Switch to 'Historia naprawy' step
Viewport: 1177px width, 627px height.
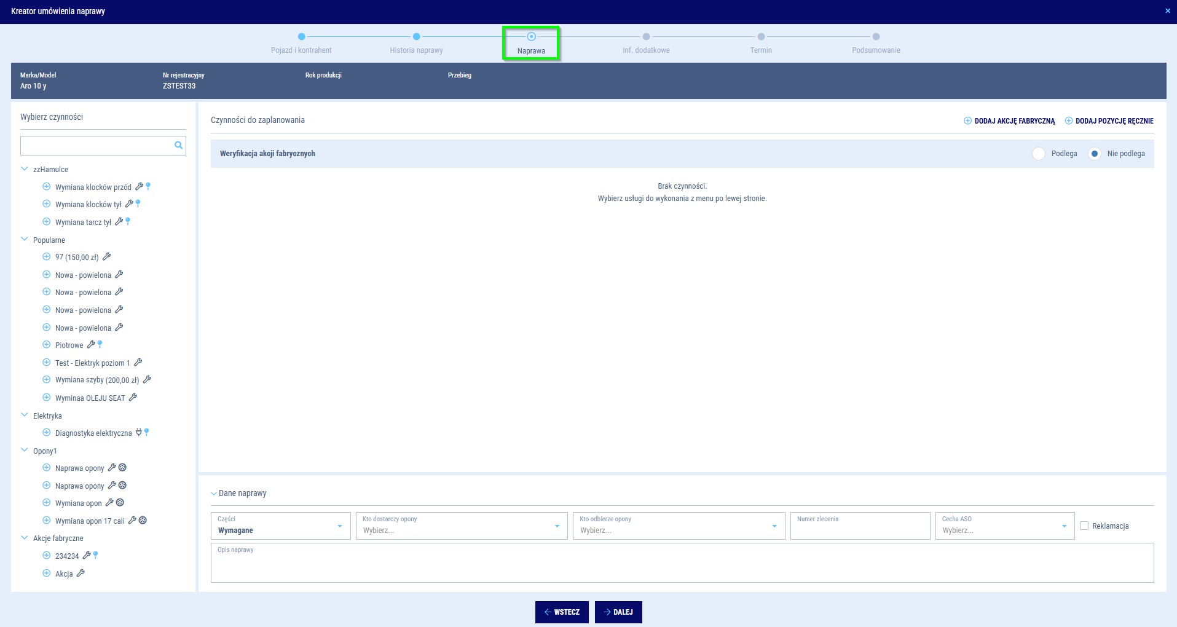[x=416, y=37]
